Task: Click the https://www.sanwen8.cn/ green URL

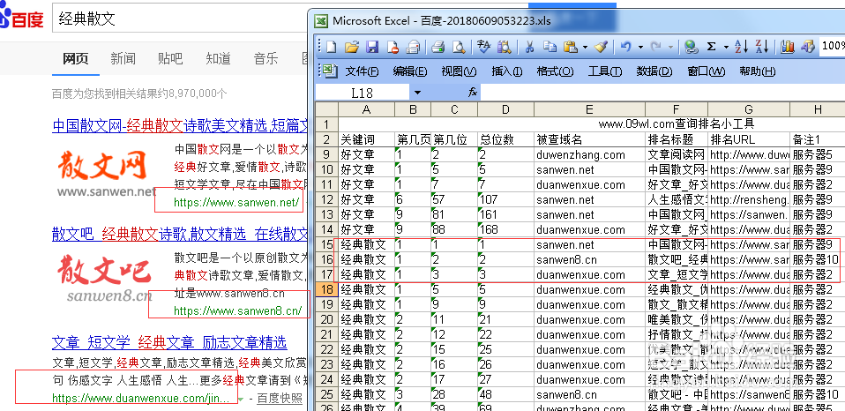Action: tap(237, 310)
